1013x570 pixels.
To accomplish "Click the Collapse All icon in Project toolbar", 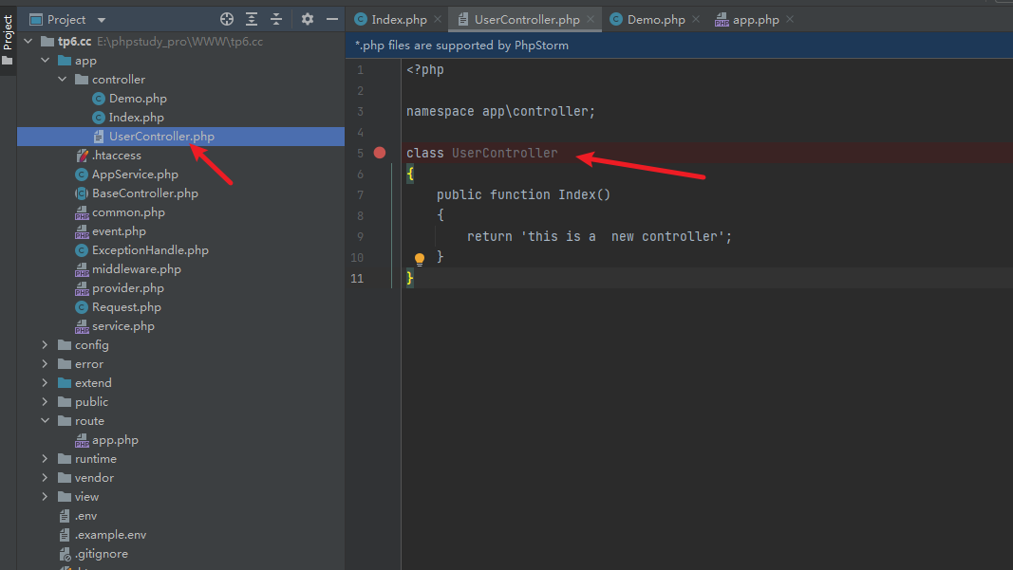I will [x=276, y=19].
